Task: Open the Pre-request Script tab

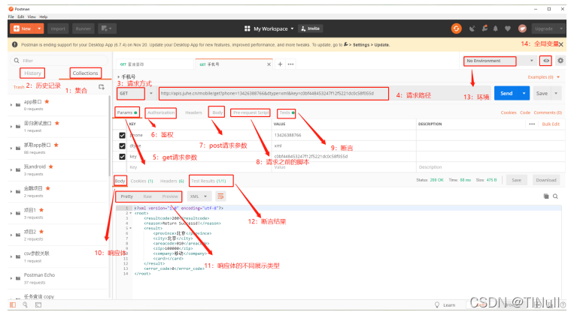Action: pos(251,112)
